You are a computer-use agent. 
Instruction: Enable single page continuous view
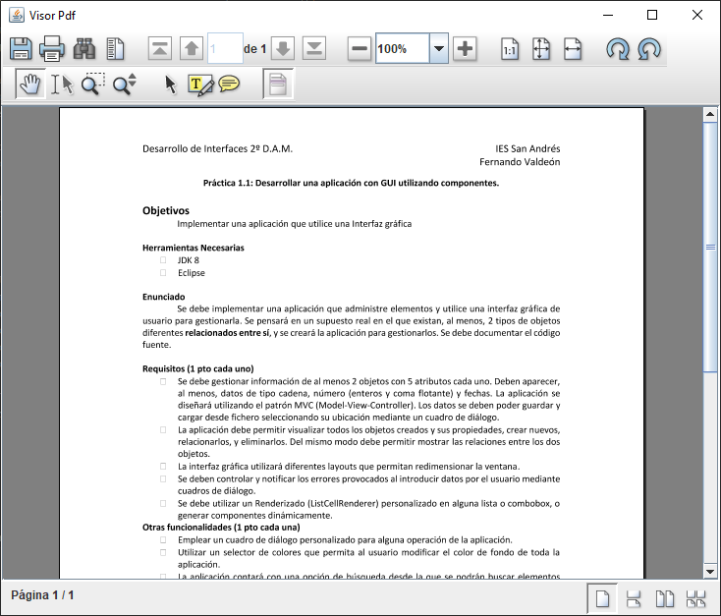(634, 598)
